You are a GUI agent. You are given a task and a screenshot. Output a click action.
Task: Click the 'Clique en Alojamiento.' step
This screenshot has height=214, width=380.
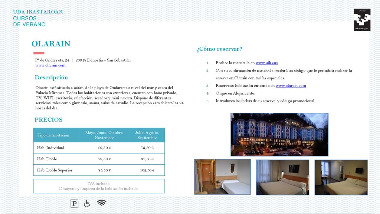(235, 93)
